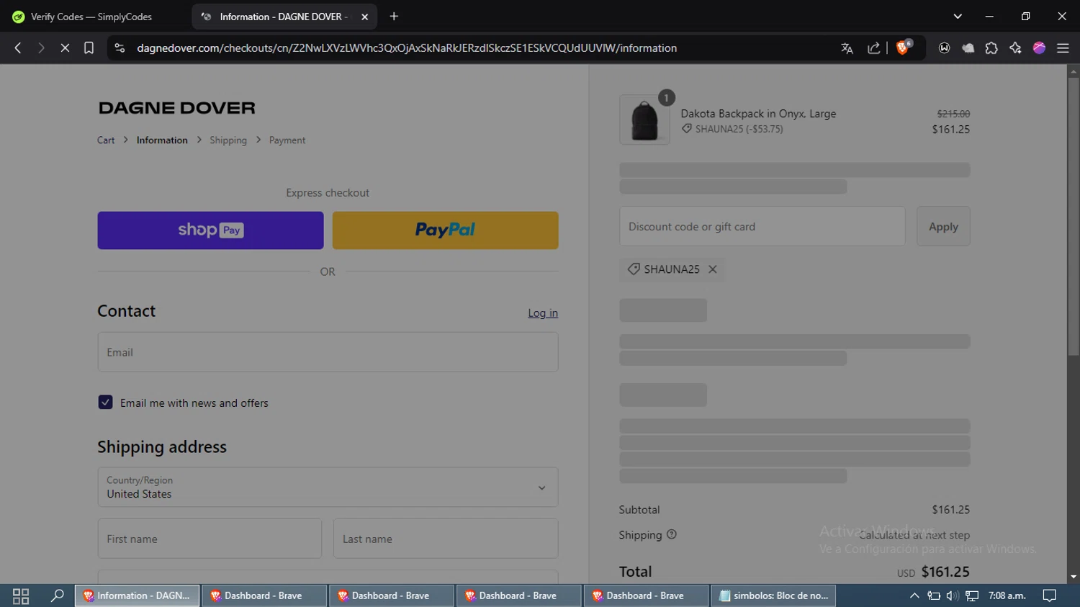Return to Cart in breadcrumb
Image resolution: width=1080 pixels, height=607 pixels.
click(106, 140)
